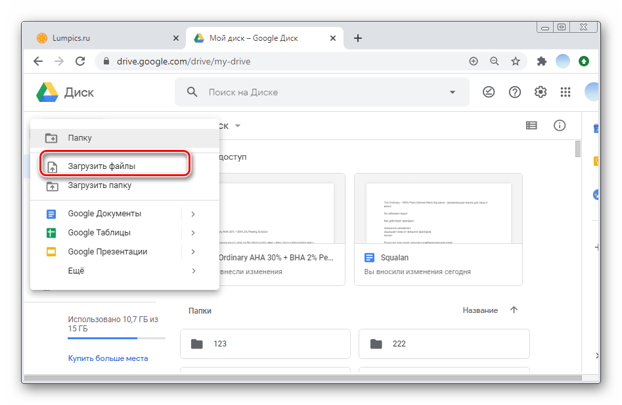622x405 pixels.
Task: Click the padlock site info icon
Action: pyautogui.click(x=106, y=61)
